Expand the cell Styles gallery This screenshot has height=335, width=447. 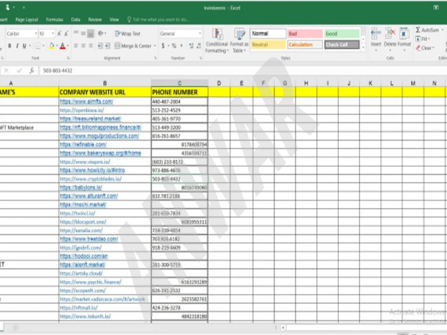(x=363, y=48)
